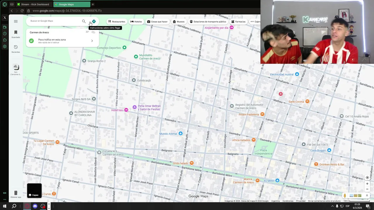Select the Hotel Isis marker
This screenshot has width=374, height=210.
pyautogui.click(x=126, y=110)
